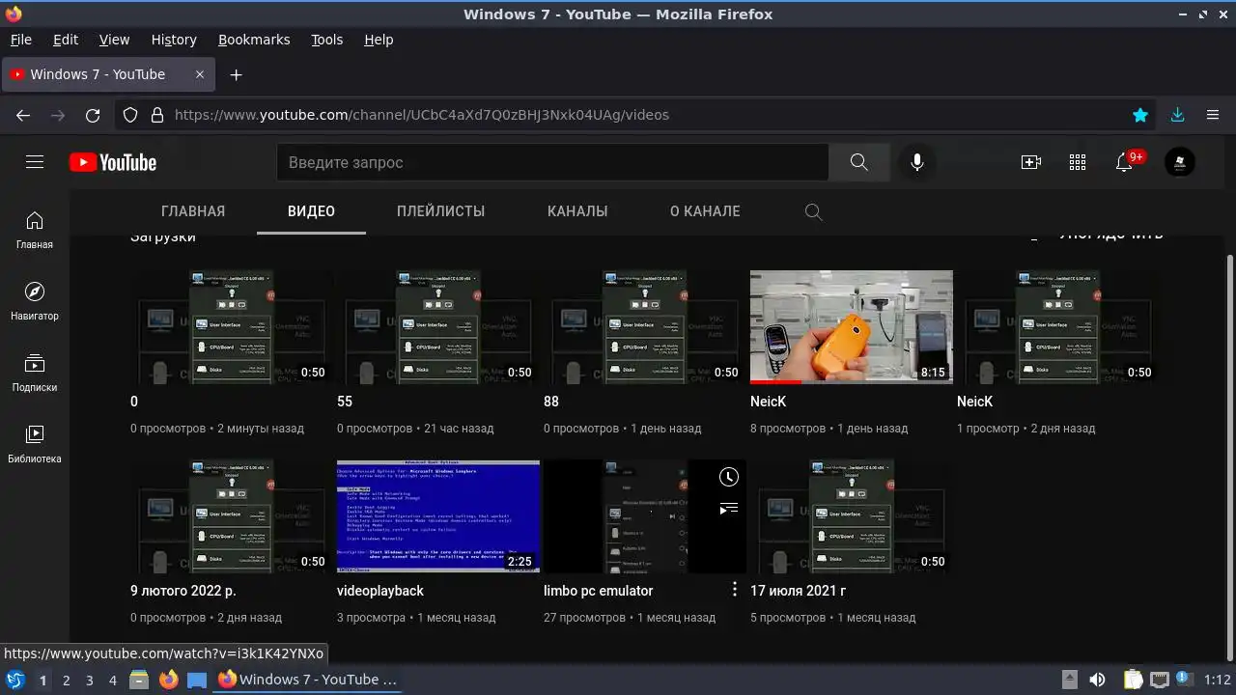Switch to workspace 3 in the taskbar
This screenshot has height=695, width=1236.
tap(89, 681)
